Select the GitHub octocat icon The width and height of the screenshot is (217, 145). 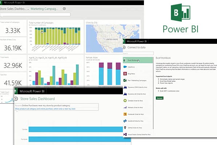click(x=125, y=128)
